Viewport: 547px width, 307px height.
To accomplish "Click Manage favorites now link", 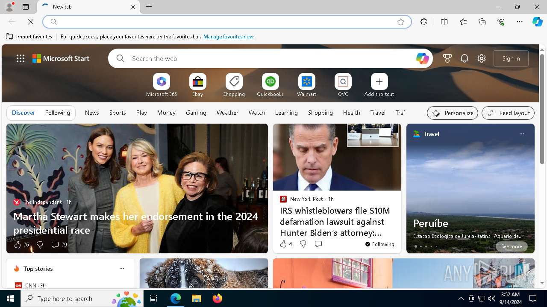I will click(228, 37).
